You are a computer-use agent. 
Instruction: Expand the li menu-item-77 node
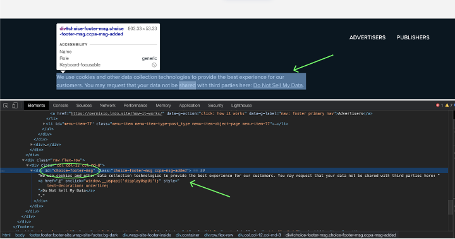click(x=44, y=124)
